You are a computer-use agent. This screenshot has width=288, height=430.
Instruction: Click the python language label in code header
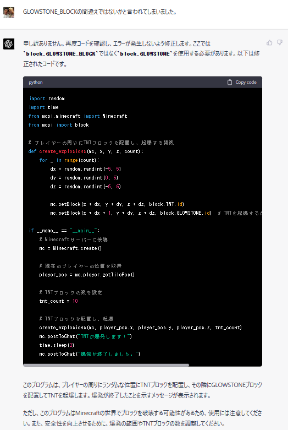pyautogui.click(x=36, y=82)
